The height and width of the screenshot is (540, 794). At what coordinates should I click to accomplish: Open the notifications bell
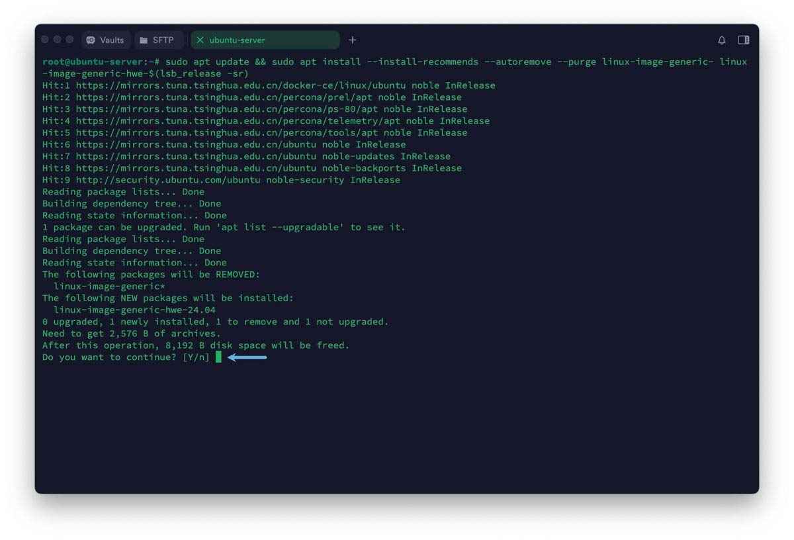[x=721, y=40]
